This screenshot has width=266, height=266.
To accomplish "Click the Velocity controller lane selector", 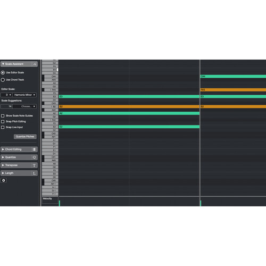I will (50, 200).
